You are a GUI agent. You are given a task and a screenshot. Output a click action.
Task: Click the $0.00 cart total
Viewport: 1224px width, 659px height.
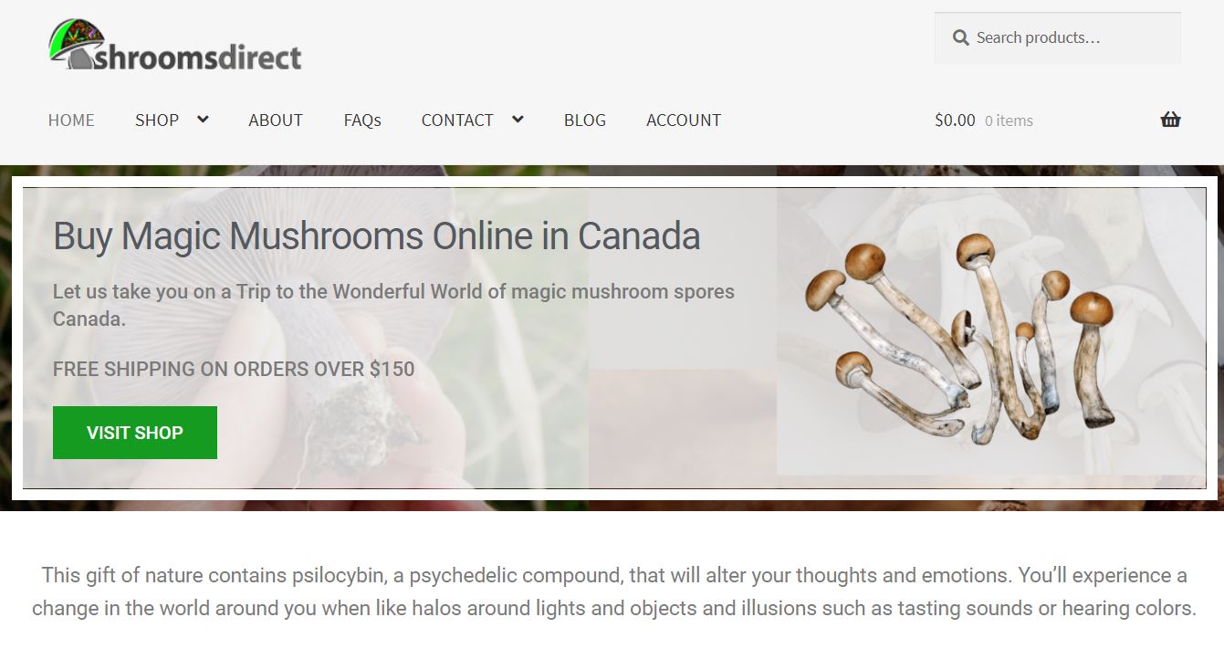[955, 120]
